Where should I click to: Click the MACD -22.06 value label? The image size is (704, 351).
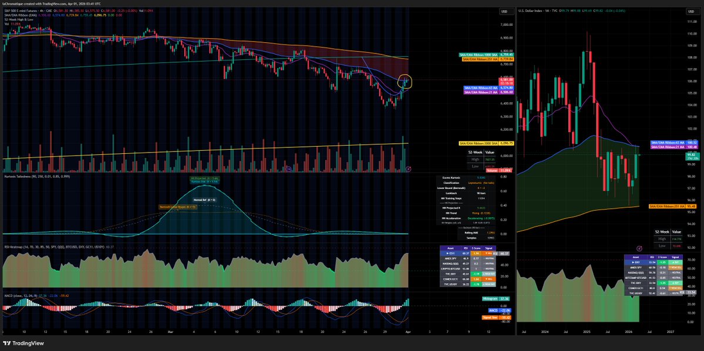[501, 310]
